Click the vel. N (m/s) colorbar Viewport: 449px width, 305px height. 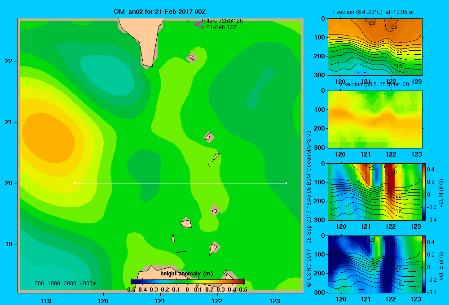tap(424, 192)
